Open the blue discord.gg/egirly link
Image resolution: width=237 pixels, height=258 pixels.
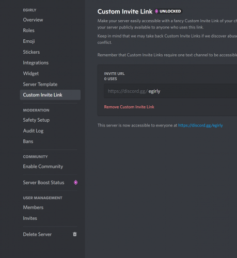[200, 125]
